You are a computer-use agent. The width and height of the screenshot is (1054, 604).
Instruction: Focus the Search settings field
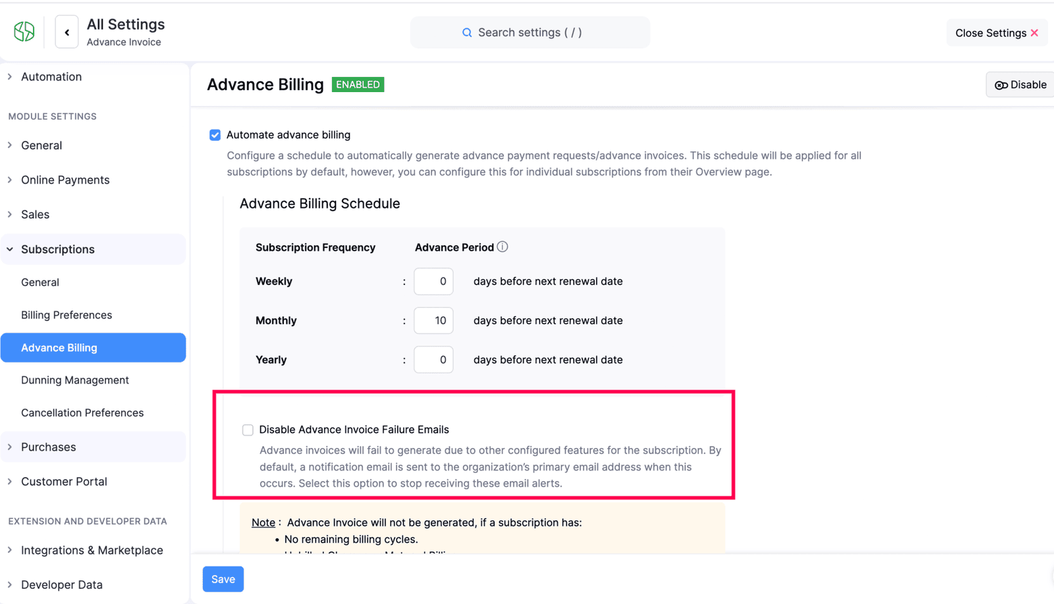[x=530, y=32]
